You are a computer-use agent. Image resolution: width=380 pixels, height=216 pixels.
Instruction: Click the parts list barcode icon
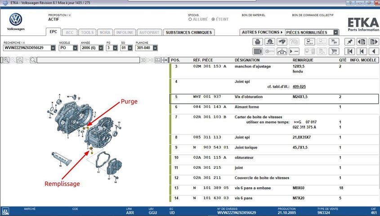point(258,51)
